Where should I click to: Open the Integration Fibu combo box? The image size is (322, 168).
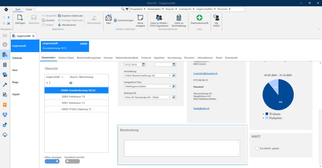pos(170,86)
